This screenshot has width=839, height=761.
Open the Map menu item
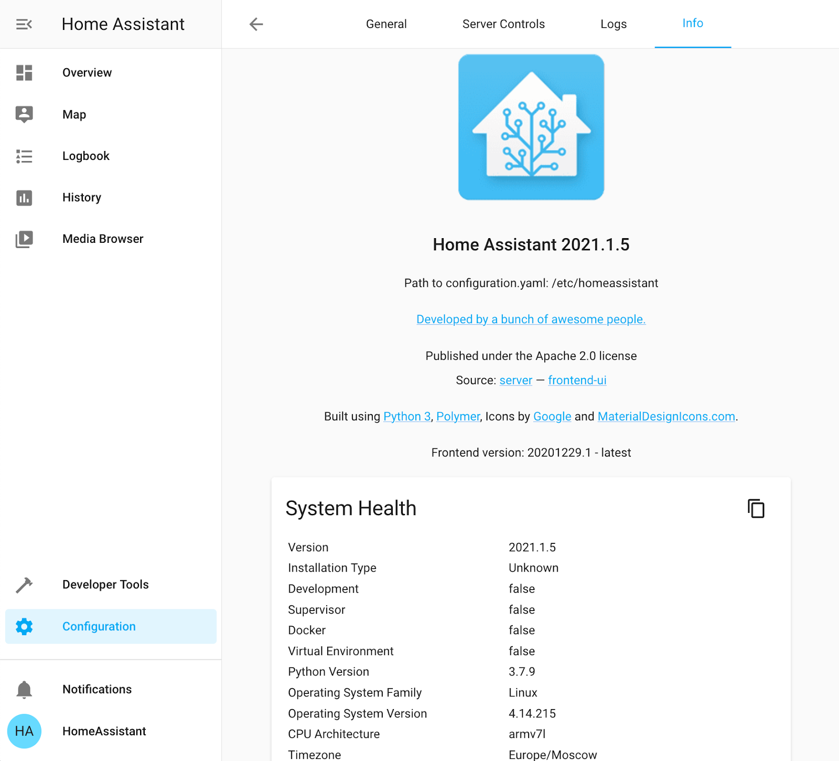click(111, 114)
